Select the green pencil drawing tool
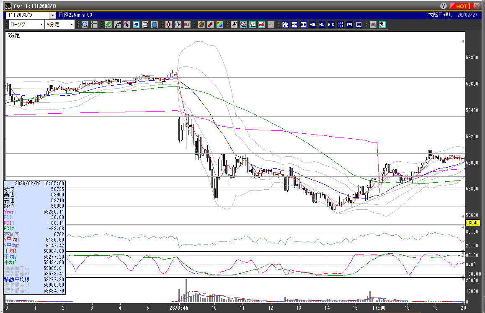This screenshot has height=313, width=485. (x=108, y=25)
